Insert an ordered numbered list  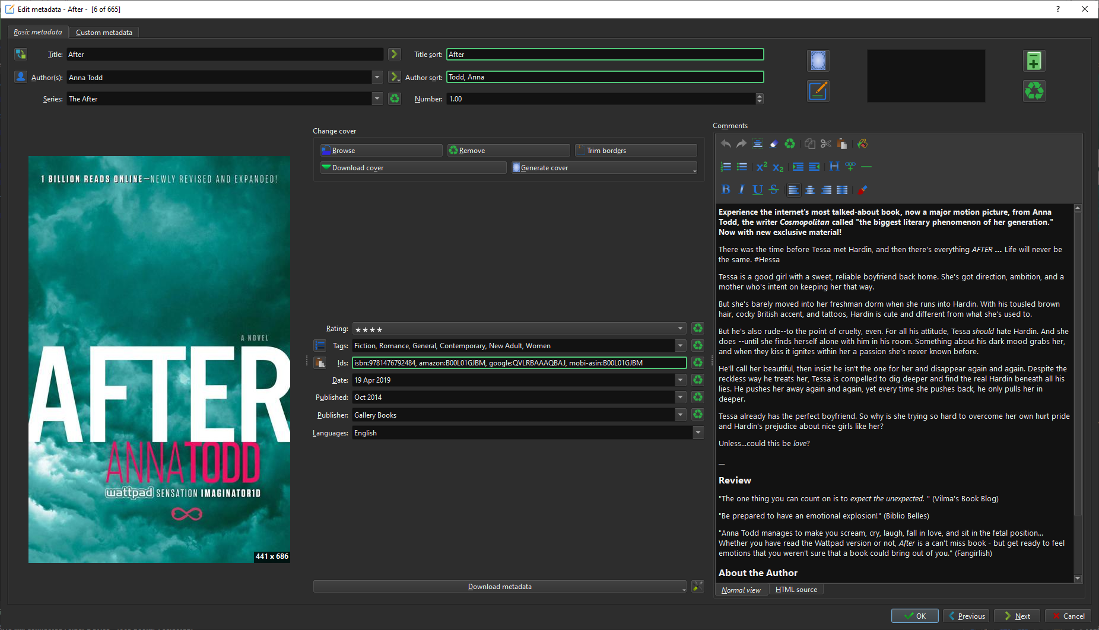pyautogui.click(x=725, y=167)
